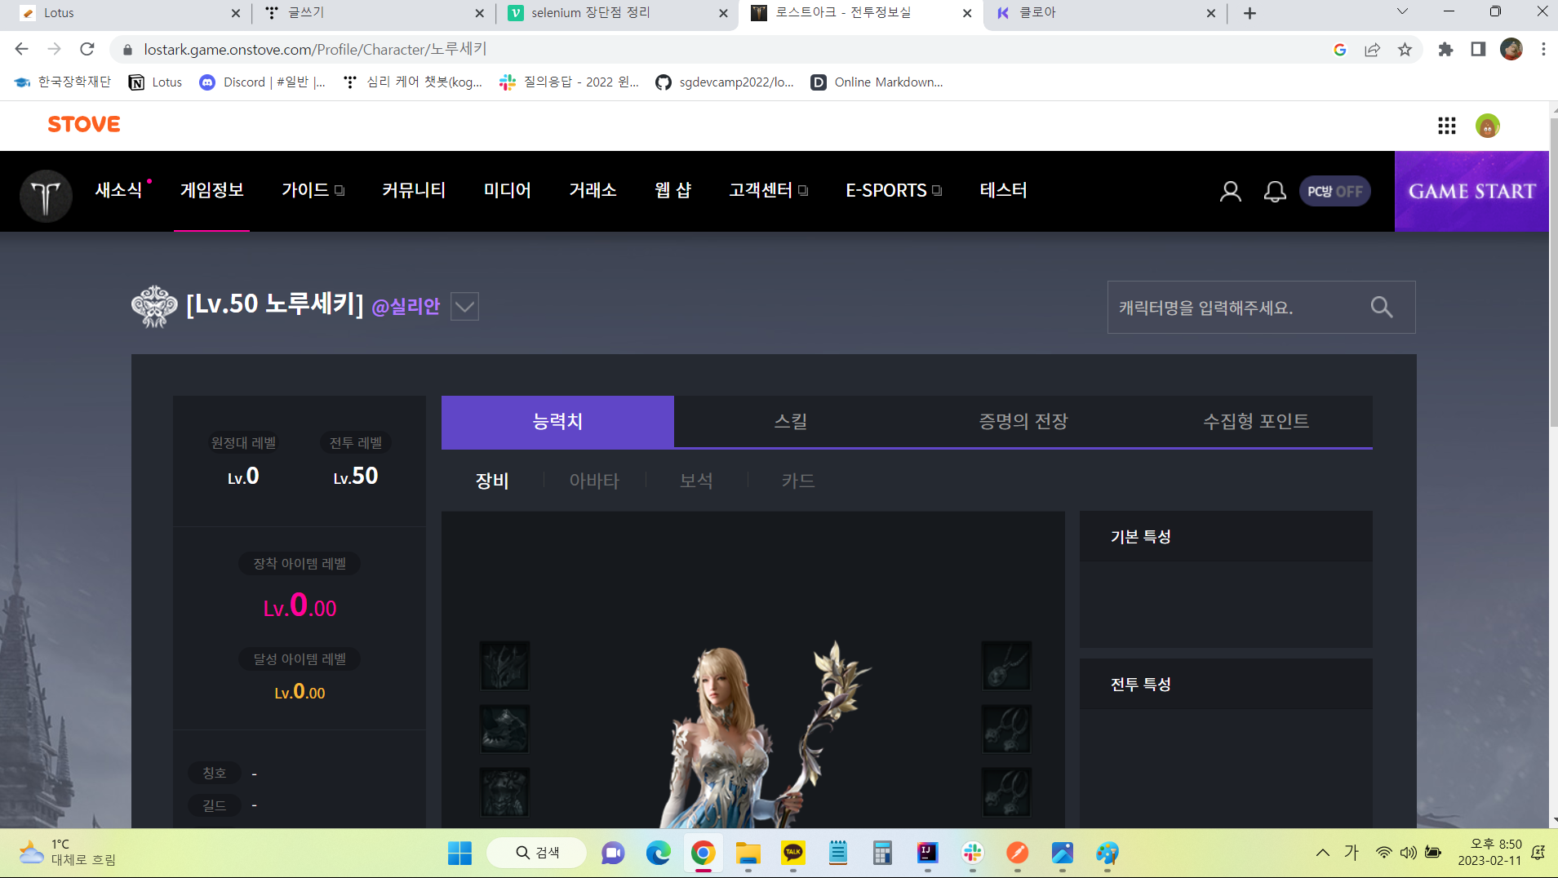The height and width of the screenshot is (878, 1558).
Task: Select the 카드 sub-tab
Action: 798,481
